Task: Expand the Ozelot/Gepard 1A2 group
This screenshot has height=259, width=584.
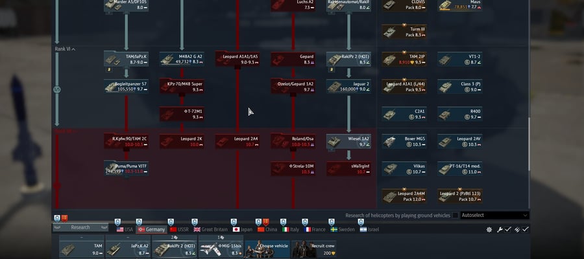Action: (x=293, y=87)
